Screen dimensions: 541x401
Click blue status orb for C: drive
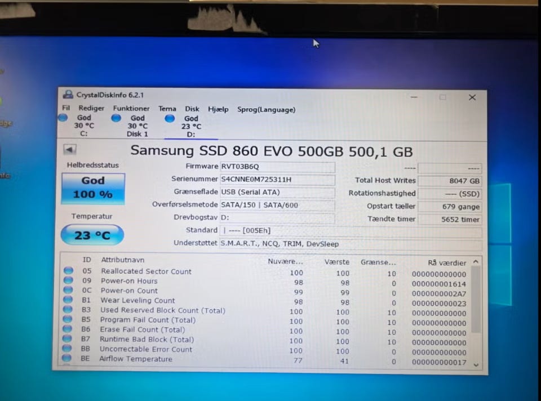[x=63, y=118]
